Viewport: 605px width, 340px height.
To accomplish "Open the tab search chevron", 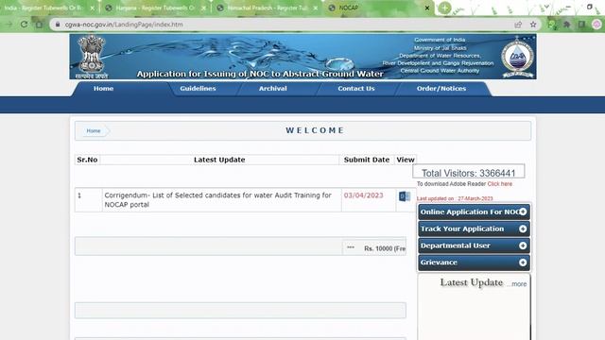I will click(546, 7).
